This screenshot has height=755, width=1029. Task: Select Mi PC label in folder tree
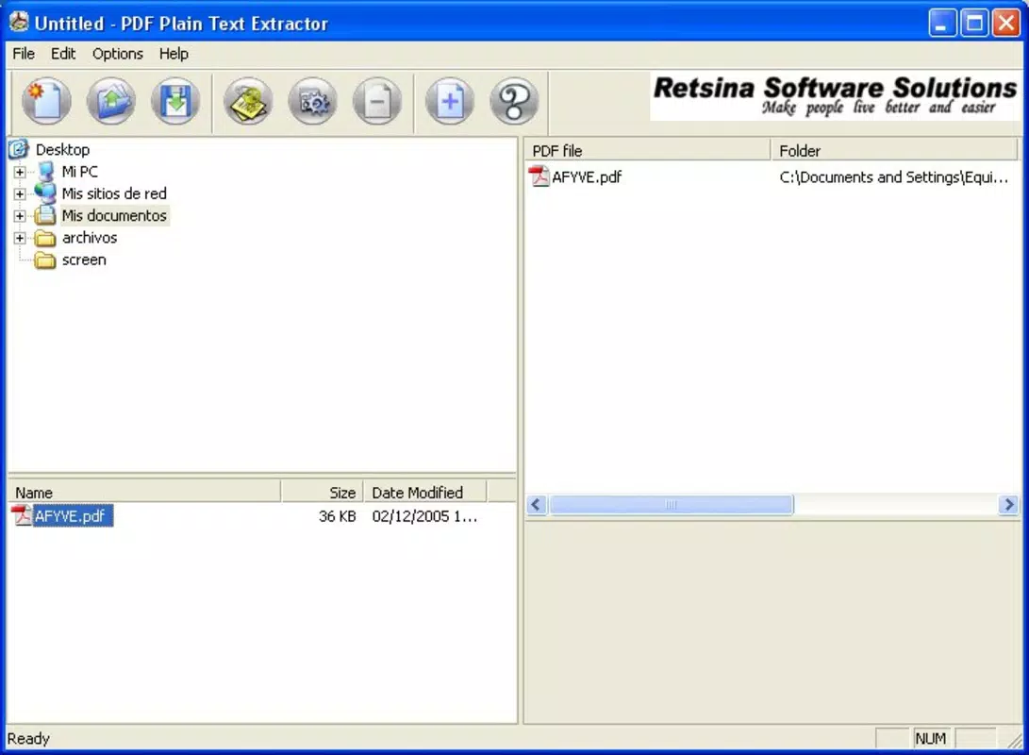click(79, 172)
